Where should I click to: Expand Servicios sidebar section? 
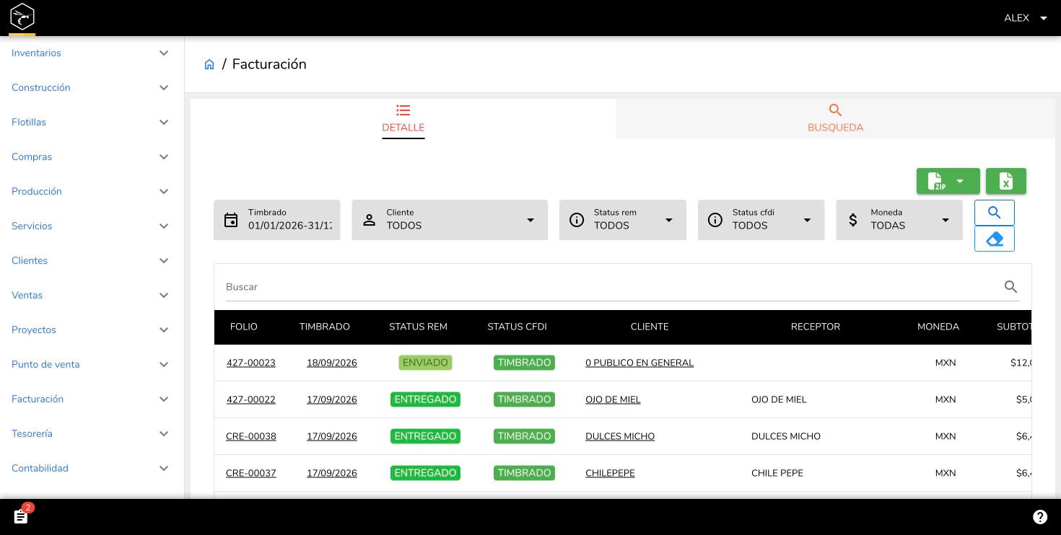(92, 226)
